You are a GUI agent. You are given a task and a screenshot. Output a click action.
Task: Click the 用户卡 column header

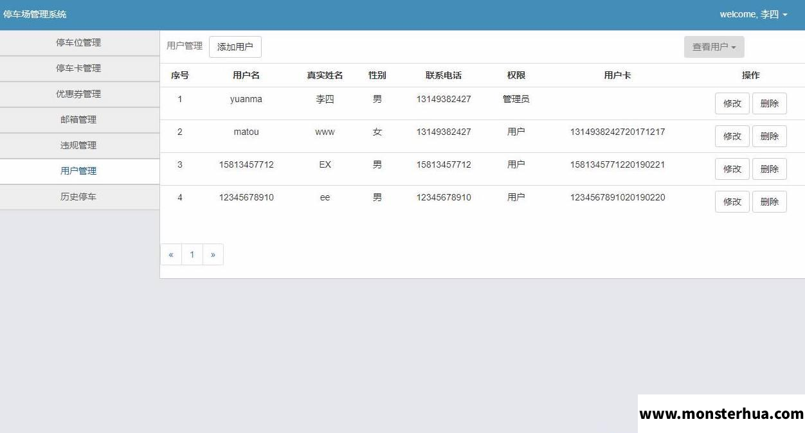tap(618, 75)
